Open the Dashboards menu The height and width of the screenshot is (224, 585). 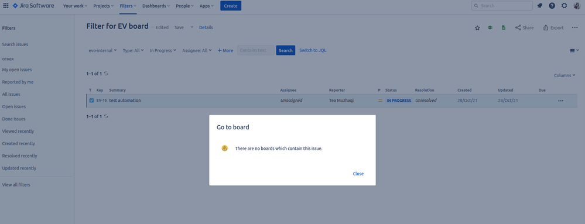tap(156, 6)
